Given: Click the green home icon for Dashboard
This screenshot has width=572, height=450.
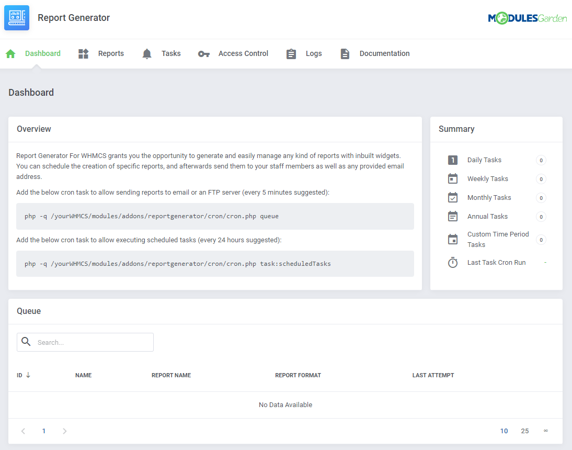Looking at the screenshot, I should [10, 54].
